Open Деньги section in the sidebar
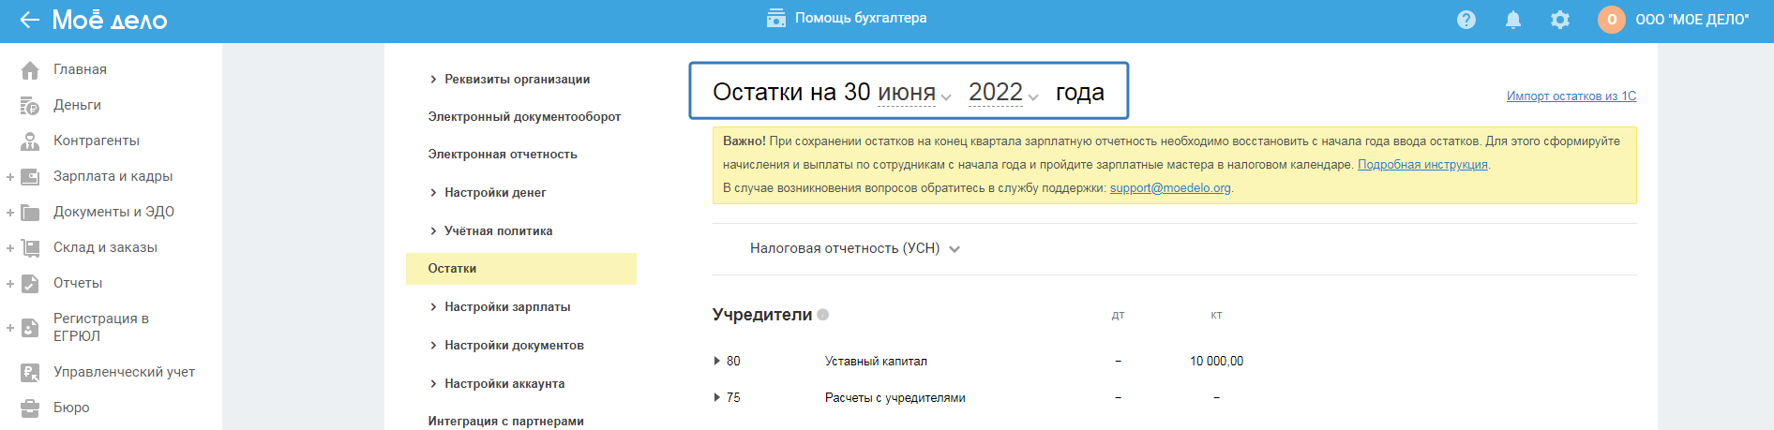The width and height of the screenshot is (1774, 430). (77, 105)
